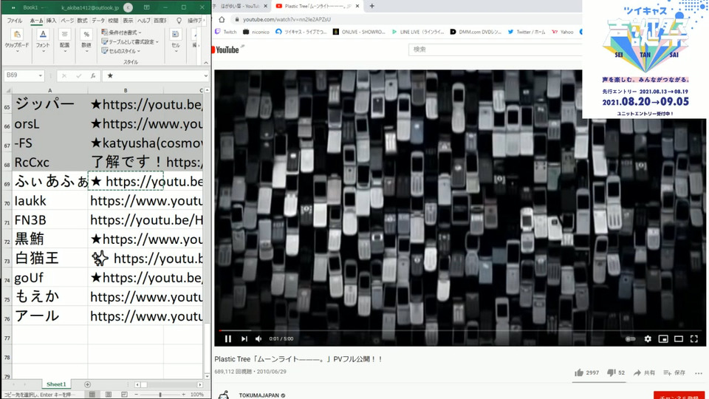Open Excel ribbon display options icon

(146, 7)
